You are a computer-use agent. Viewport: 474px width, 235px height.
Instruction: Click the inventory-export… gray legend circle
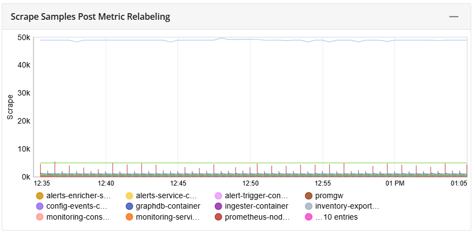click(308, 206)
